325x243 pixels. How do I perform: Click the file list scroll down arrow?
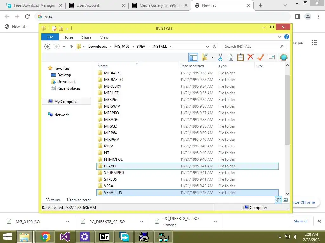point(287,194)
